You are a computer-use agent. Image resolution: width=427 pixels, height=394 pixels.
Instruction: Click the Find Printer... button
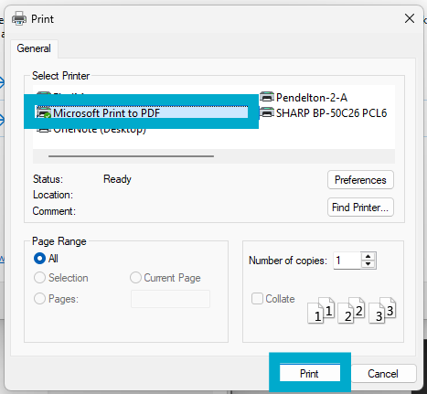(360, 208)
